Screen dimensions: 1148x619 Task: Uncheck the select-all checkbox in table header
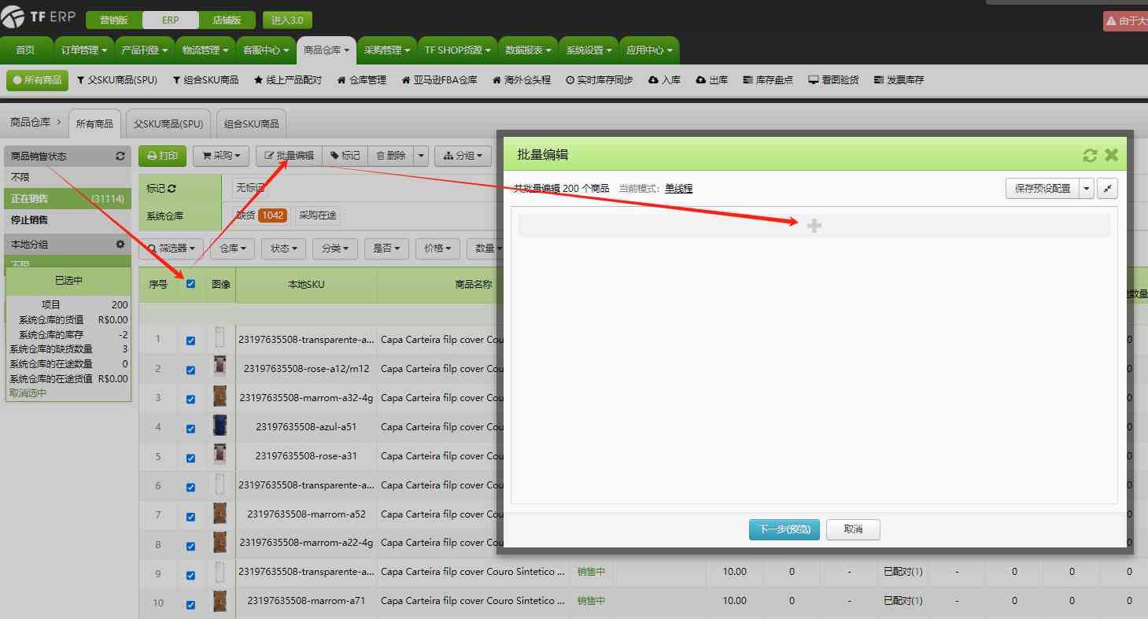click(190, 286)
